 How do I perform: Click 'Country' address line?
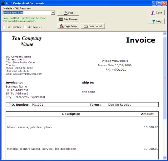point(11,65)
